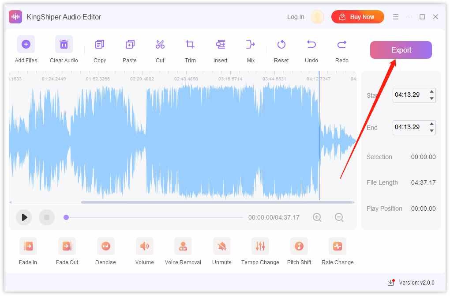Increase the Start time with up arrow
The width and height of the screenshot is (450, 296).
pos(431,92)
